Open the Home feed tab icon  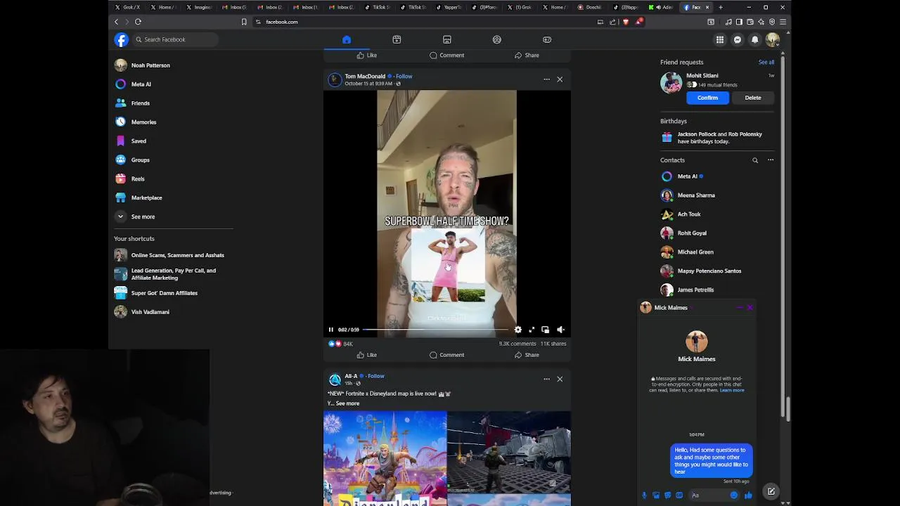[347, 39]
